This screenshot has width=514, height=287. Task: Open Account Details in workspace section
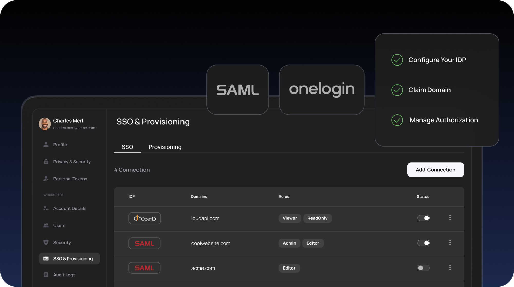[69, 208]
